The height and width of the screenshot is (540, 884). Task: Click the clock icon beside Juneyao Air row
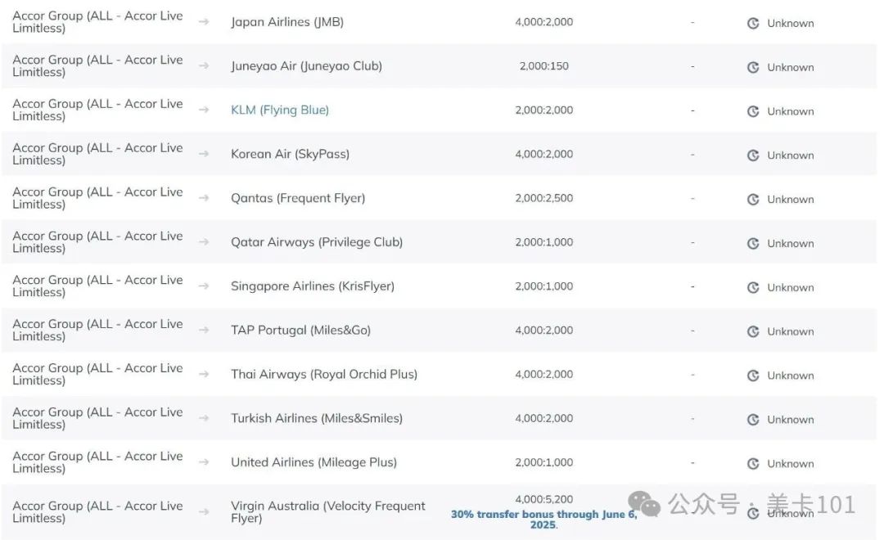click(753, 67)
